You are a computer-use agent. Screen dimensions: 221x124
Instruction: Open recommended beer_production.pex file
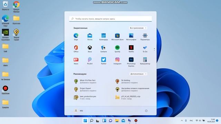click(85, 97)
